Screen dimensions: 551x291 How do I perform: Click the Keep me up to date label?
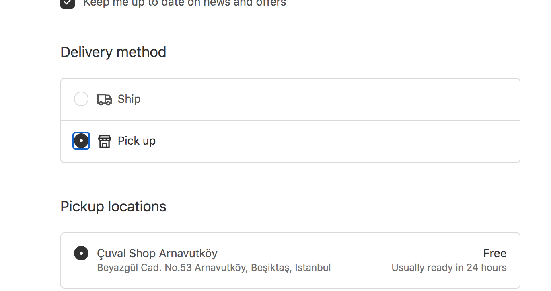coord(185,3)
